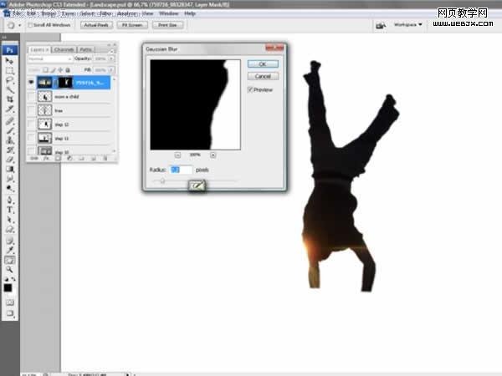Open the Opacity slider arrow

click(111, 58)
